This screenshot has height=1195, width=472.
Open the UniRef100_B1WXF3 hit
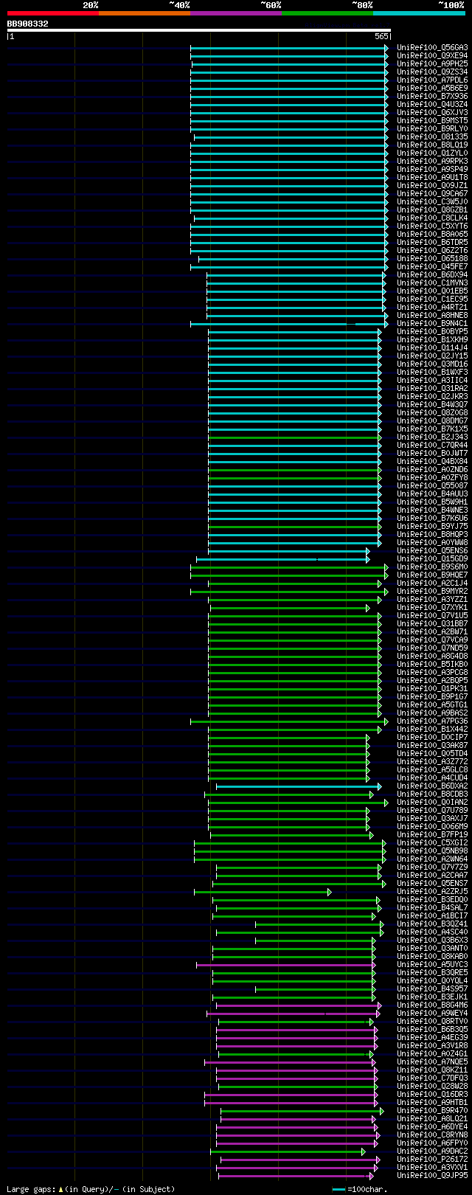pyautogui.click(x=432, y=372)
